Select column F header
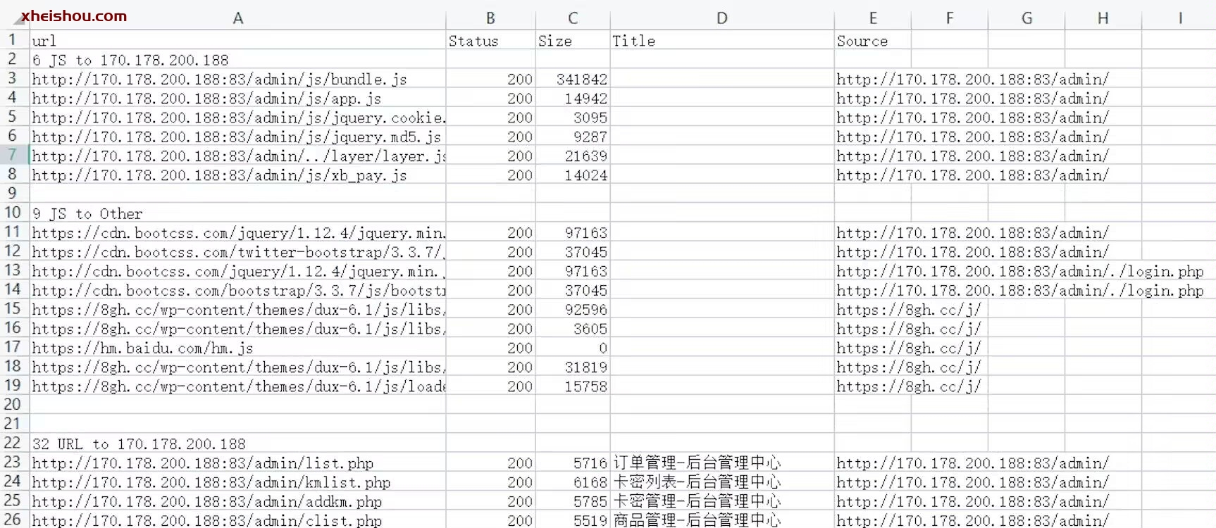 pyautogui.click(x=950, y=18)
